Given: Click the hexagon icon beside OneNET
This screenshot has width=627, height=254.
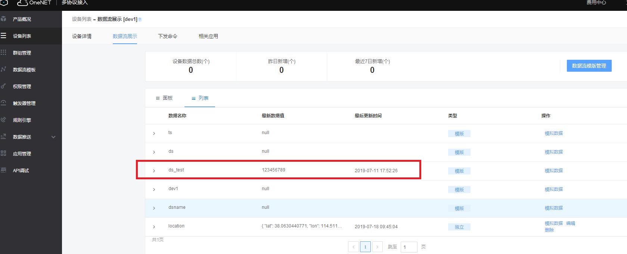Looking at the screenshot, I should point(4,3).
